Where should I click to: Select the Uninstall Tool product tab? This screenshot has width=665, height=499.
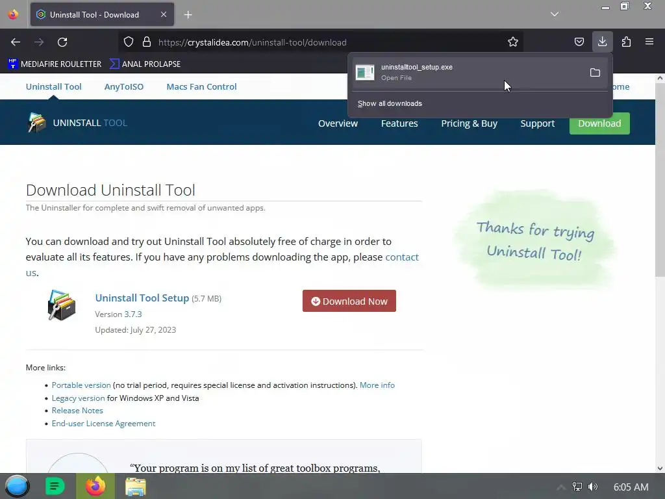coord(53,86)
